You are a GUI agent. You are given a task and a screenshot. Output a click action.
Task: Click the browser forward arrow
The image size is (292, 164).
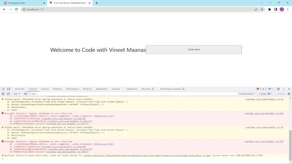tap(10, 9)
